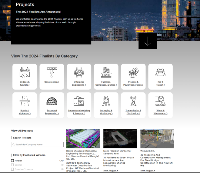Select the Construction crane hook icon
The image size is (200, 173).
point(52,73)
